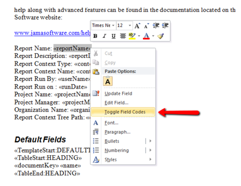Click «TableEnd:HEADING» field
241x186 pixels.
(47, 173)
